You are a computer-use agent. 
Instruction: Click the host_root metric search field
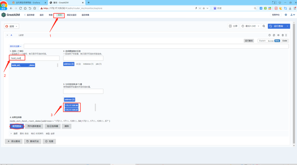[34, 58]
